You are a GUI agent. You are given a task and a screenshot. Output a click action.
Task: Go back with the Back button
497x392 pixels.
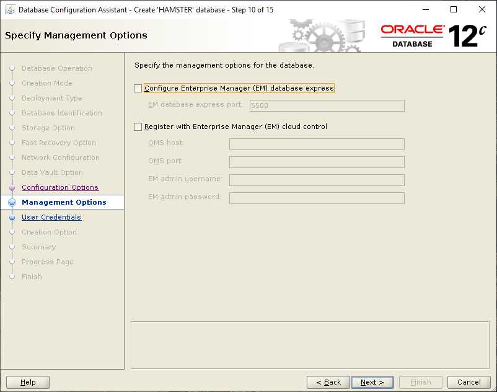pyautogui.click(x=328, y=382)
